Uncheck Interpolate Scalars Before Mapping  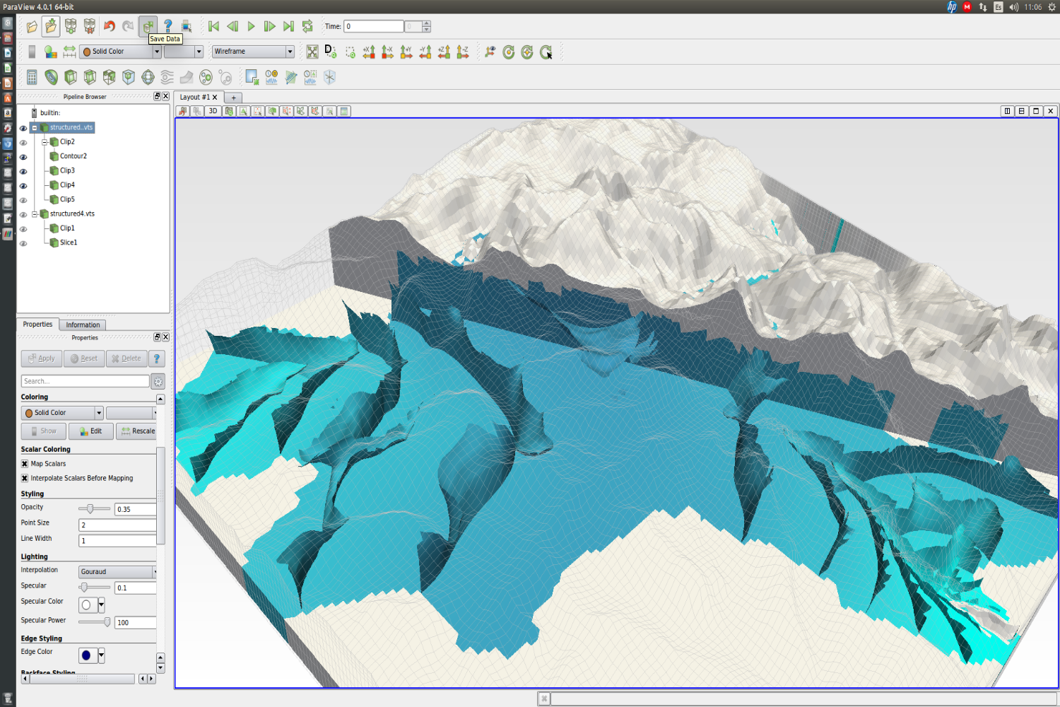(25, 479)
